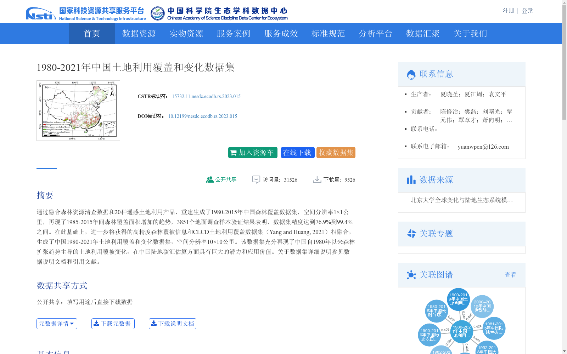Click the shopping cart icon on 加入资源车
The height and width of the screenshot is (354, 567).
[x=233, y=153]
